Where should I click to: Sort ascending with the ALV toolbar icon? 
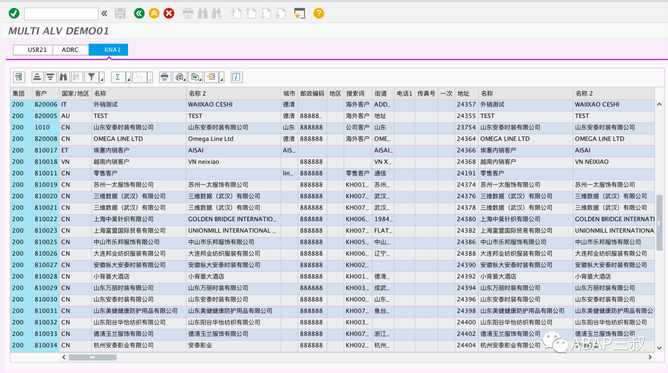click(x=37, y=77)
